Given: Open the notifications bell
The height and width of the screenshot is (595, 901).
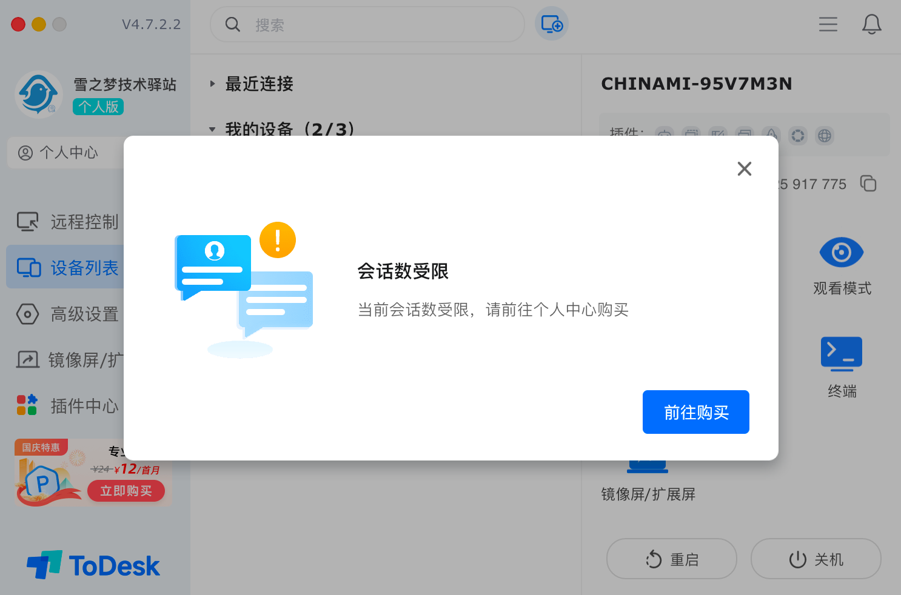Looking at the screenshot, I should pos(871,24).
